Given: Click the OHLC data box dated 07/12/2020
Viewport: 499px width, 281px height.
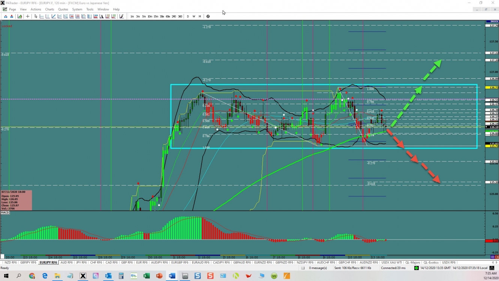Looking at the screenshot, I should click(16, 200).
